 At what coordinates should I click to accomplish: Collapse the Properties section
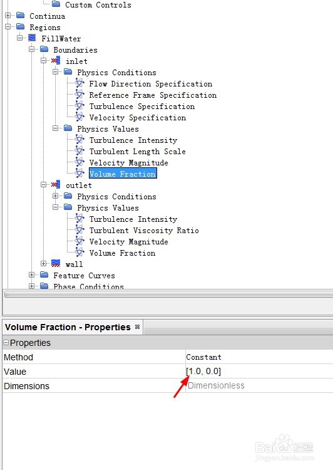(6, 343)
